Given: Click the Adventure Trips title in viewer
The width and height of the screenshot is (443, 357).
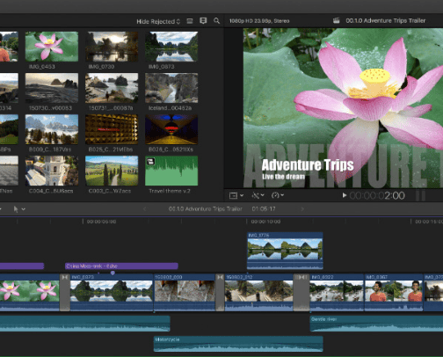Looking at the screenshot, I should [x=308, y=165].
